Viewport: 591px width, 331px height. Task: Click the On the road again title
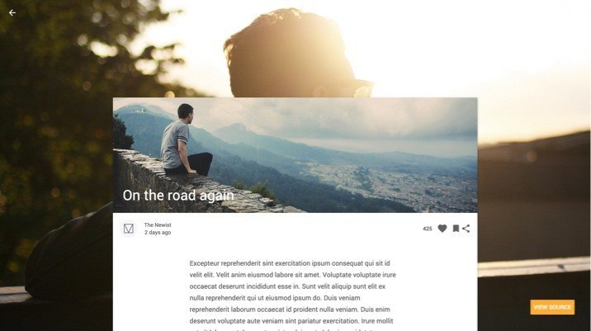[178, 196]
